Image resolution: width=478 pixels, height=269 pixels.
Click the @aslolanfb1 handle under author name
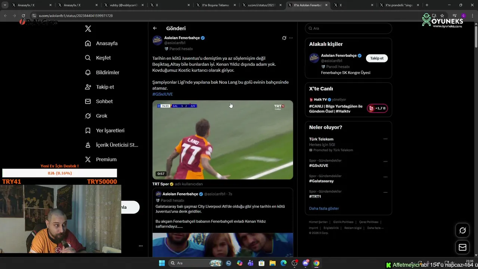pos(175,43)
